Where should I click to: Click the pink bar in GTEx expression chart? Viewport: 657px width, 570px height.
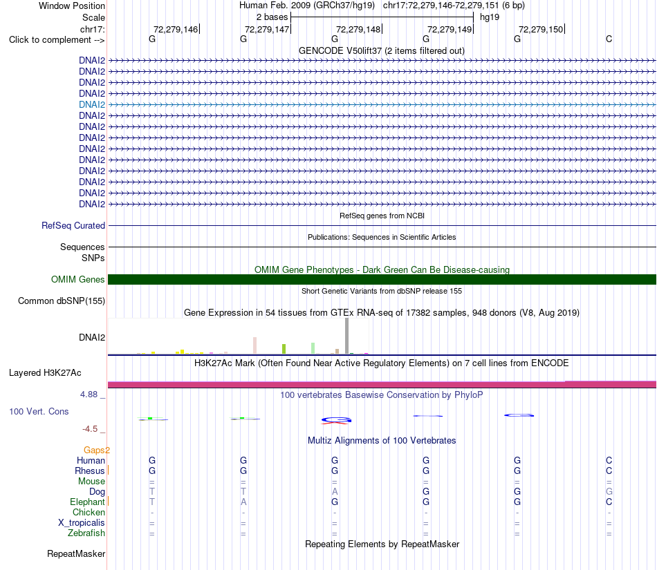pos(255,345)
